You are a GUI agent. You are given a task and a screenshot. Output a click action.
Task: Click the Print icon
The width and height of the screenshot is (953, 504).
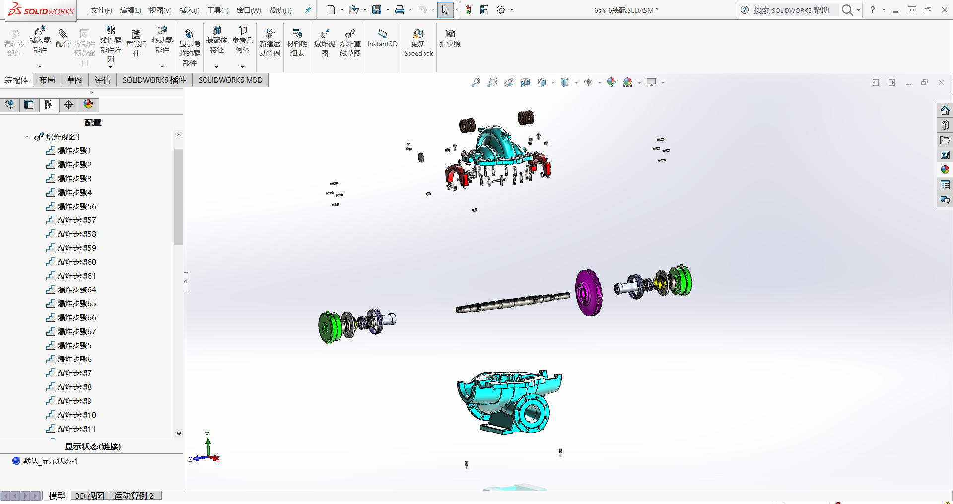click(400, 10)
